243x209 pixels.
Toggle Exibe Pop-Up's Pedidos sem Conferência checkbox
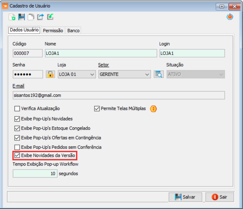pos(17,147)
